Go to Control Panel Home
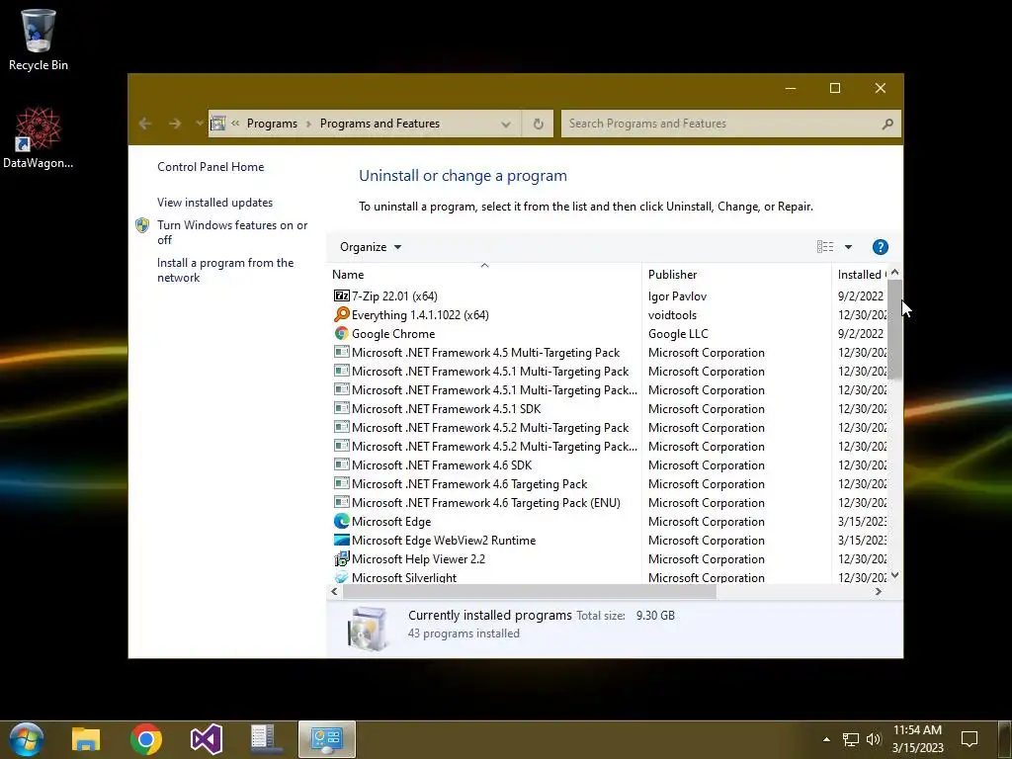Viewport: 1012px width, 759px height. (211, 166)
